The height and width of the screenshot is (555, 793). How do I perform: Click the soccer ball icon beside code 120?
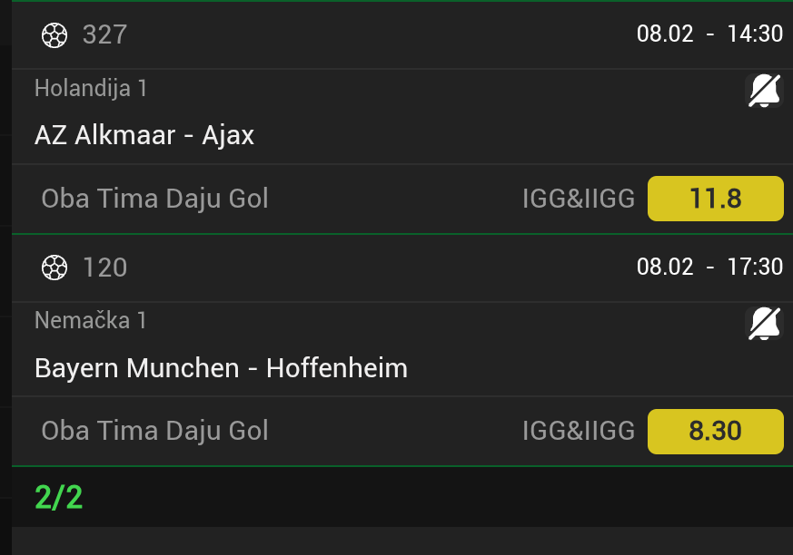click(55, 268)
